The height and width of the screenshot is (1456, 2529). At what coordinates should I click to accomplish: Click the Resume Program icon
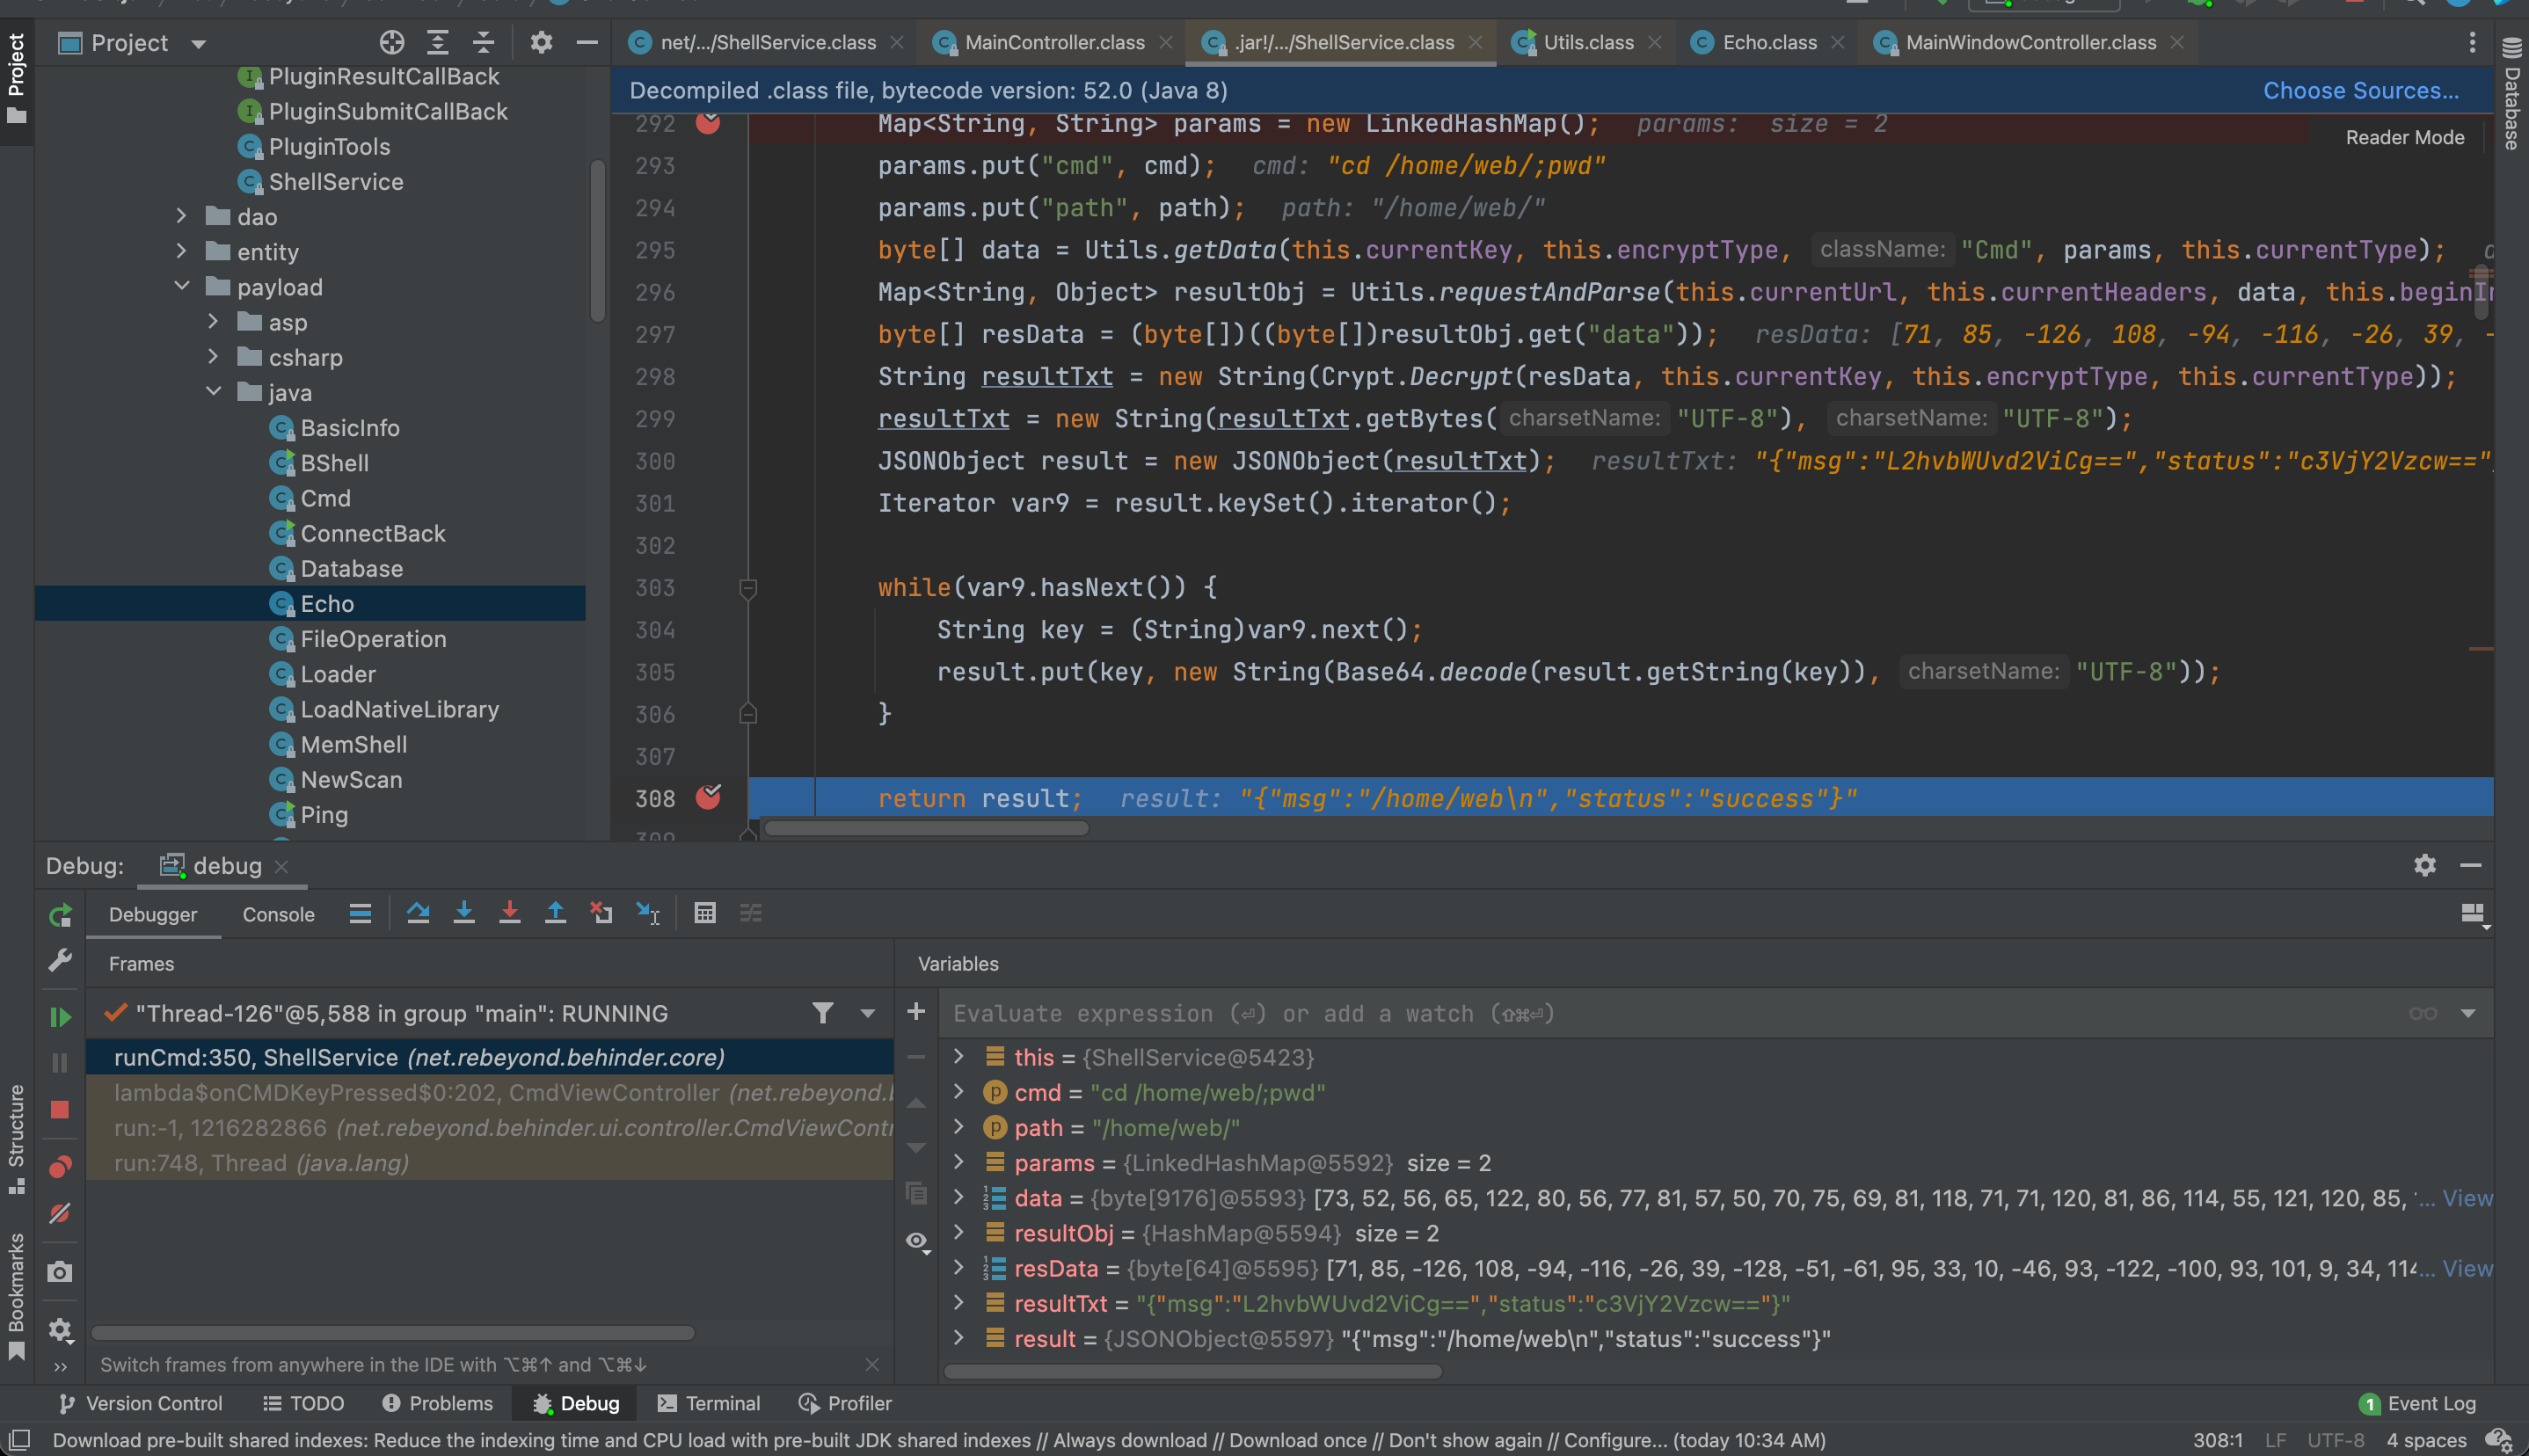pos(60,1017)
